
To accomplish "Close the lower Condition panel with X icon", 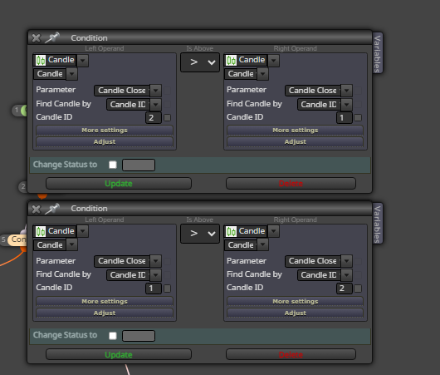I will [37, 210].
